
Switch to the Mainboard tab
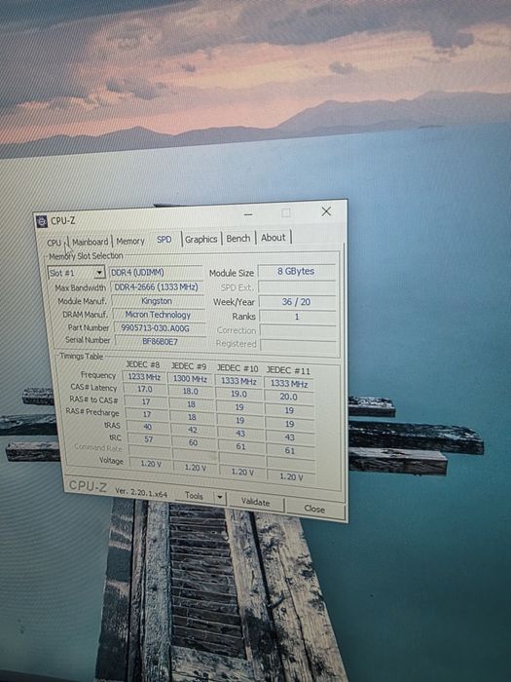coord(90,242)
